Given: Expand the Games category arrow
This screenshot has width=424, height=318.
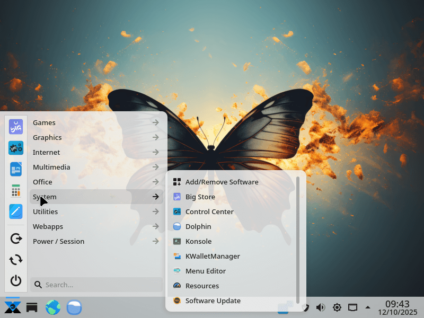Looking at the screenshot, I should 155,122.
